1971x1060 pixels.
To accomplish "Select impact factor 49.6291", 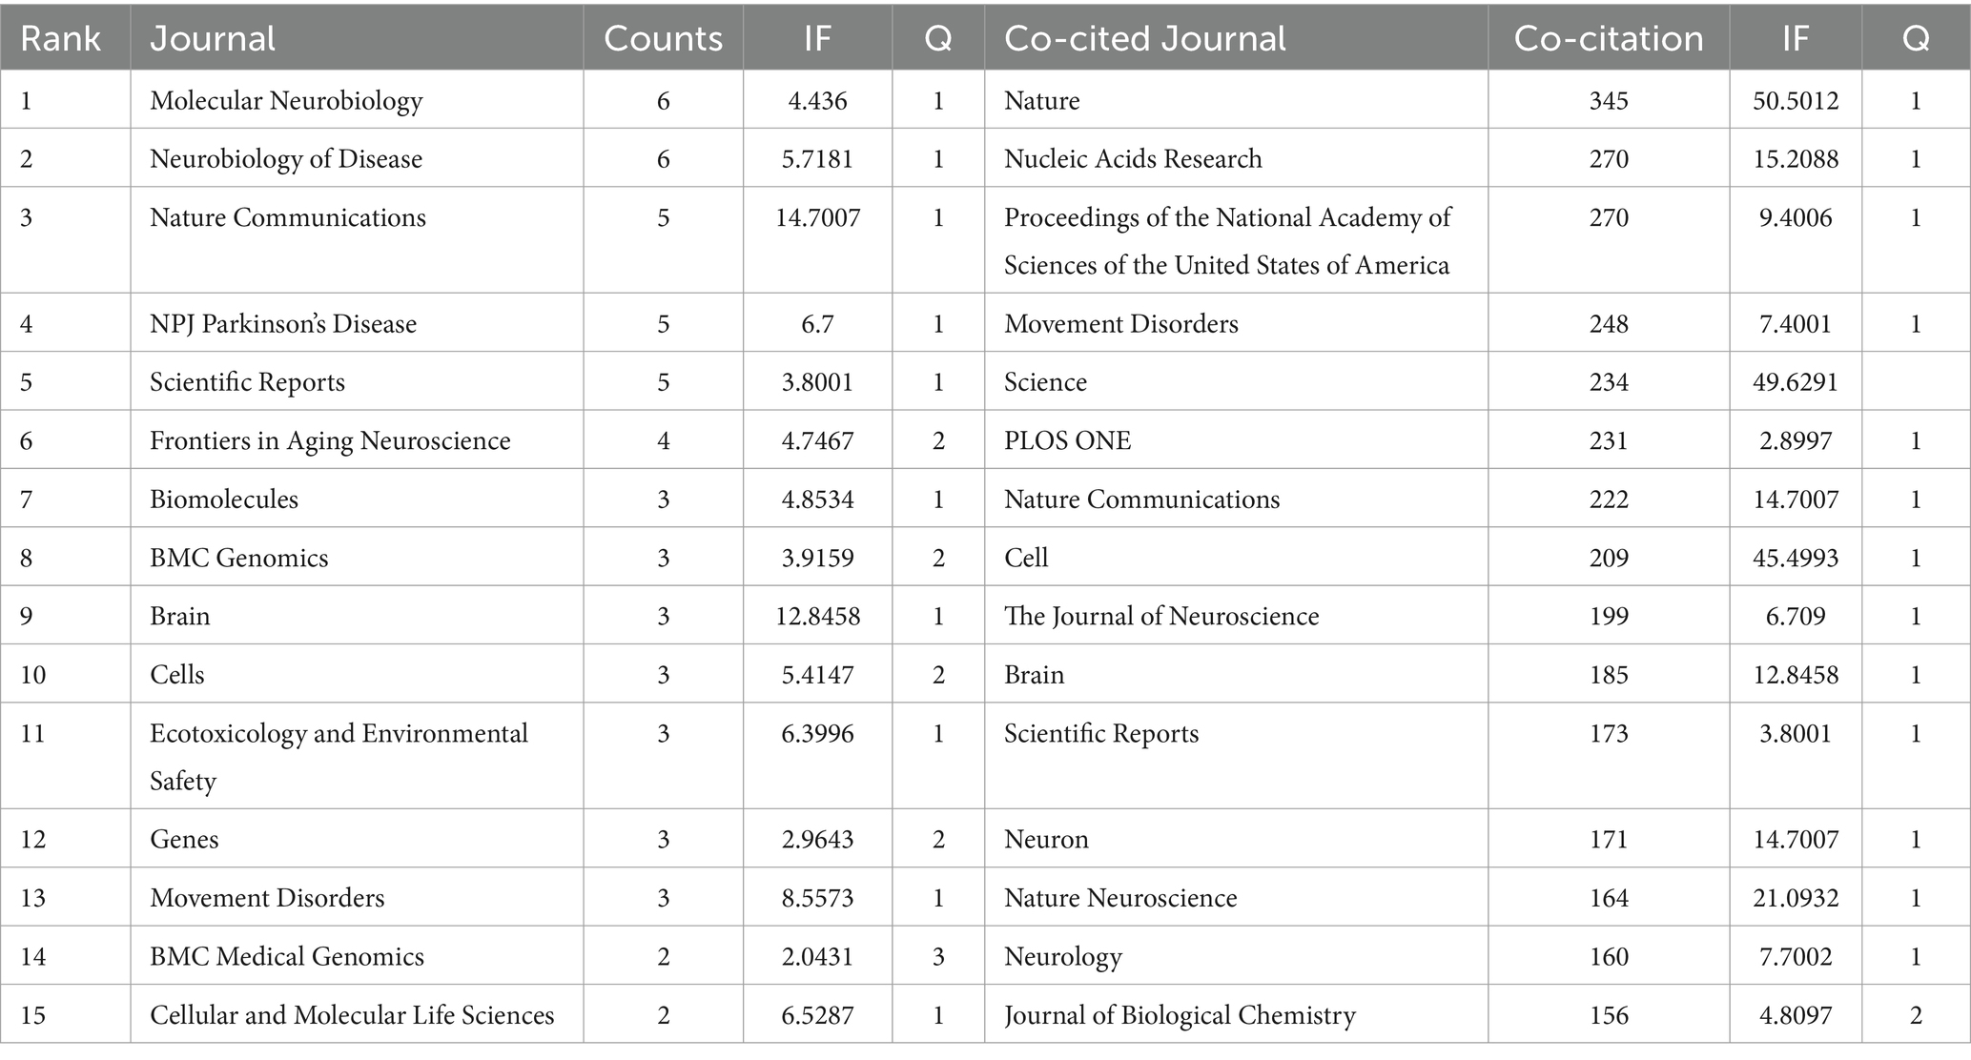I will coord(1796,382).
